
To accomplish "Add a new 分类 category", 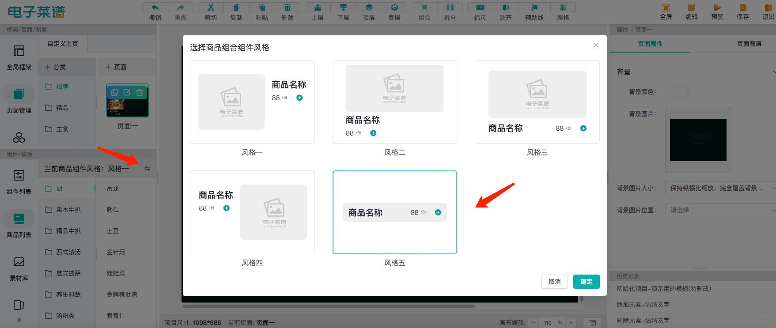I will [56, 67].
